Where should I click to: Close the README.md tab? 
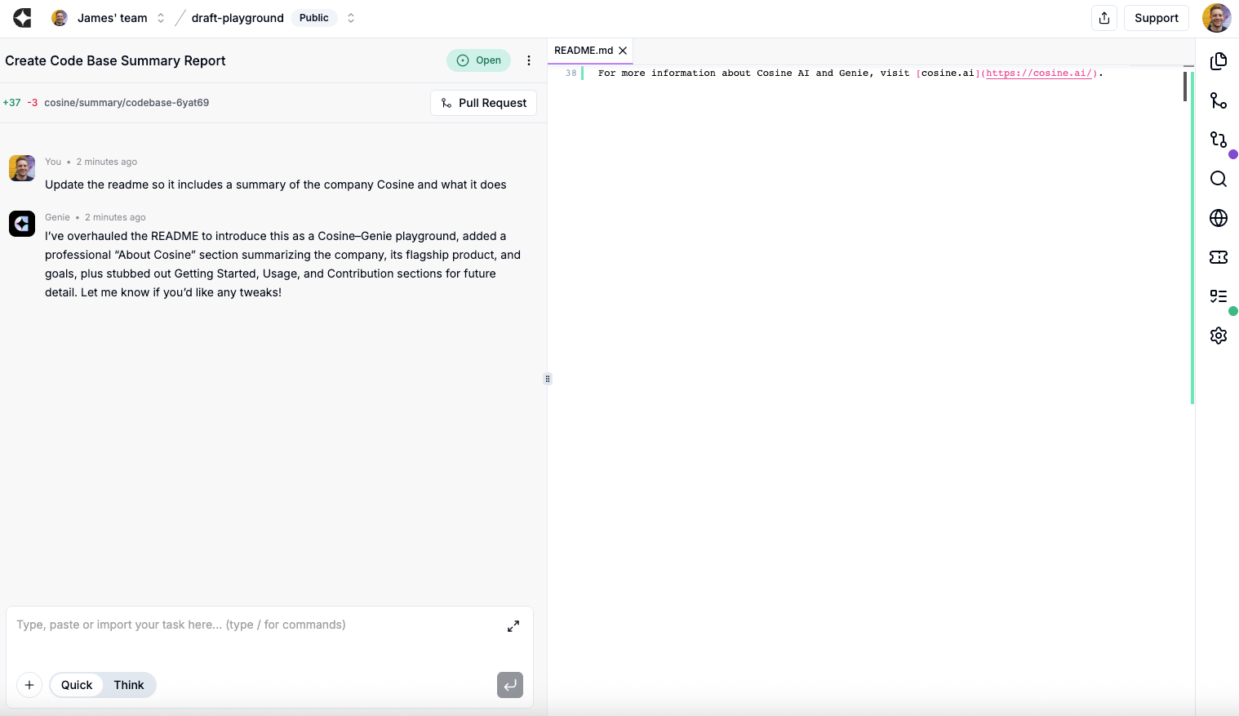click(x=623, y=51)
